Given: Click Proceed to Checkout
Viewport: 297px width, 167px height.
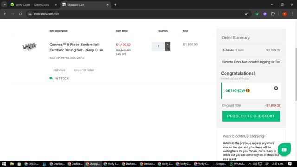Looking at the screenshot, I should pos(251,116).
